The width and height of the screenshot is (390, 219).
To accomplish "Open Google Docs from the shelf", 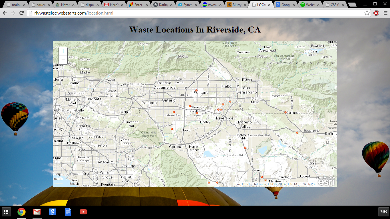I will pos(68,212).
